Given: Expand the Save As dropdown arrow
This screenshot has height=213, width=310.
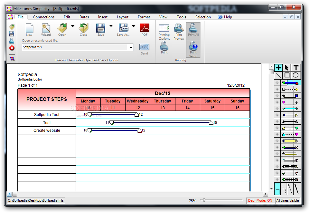Looking at the screenshot, I should [x=134, y=26].
